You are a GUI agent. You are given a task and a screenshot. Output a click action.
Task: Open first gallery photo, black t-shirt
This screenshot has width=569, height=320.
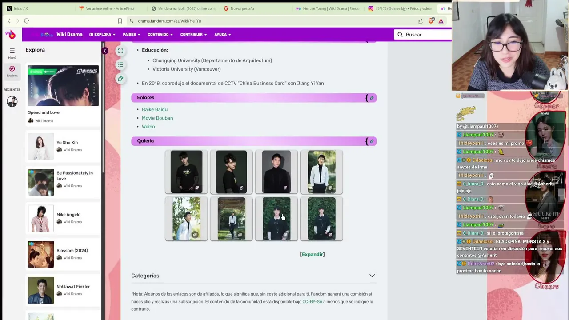click(x=186, y=172)
